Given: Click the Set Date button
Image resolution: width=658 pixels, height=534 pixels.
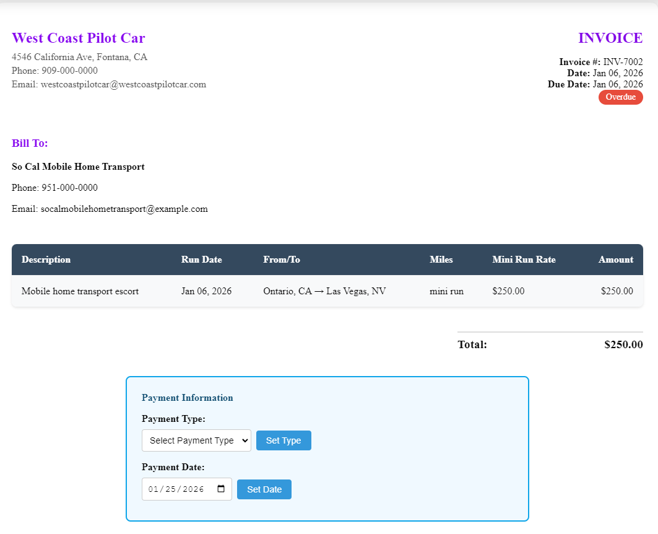Looking at the screenshot, I should coord(264,489).
